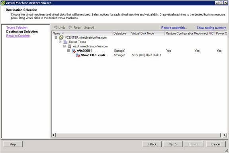
Task: Click the Virtual Disk Node column header
Action: click(x=147, y=33)
